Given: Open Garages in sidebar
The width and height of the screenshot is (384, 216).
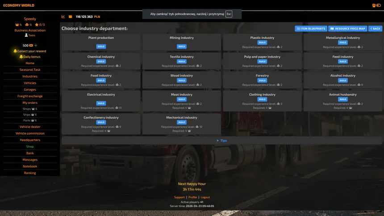Looking at the screenshot, I should (30, 90).
